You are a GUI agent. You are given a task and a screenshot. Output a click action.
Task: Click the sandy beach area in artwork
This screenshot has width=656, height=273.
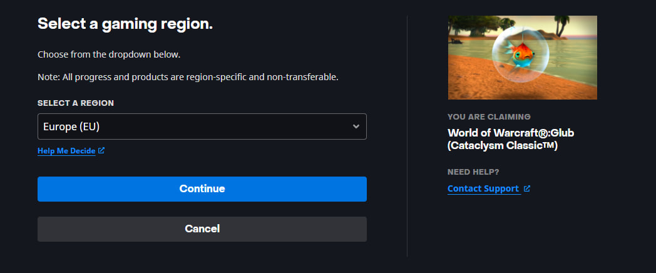tap(476, 85)
